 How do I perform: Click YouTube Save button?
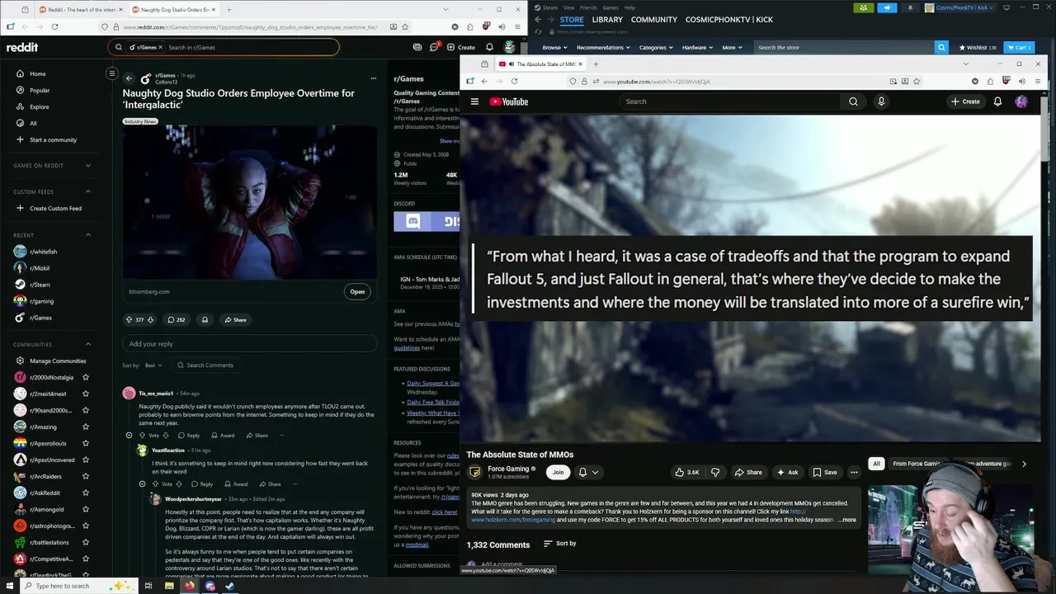[x=824, y=472]
